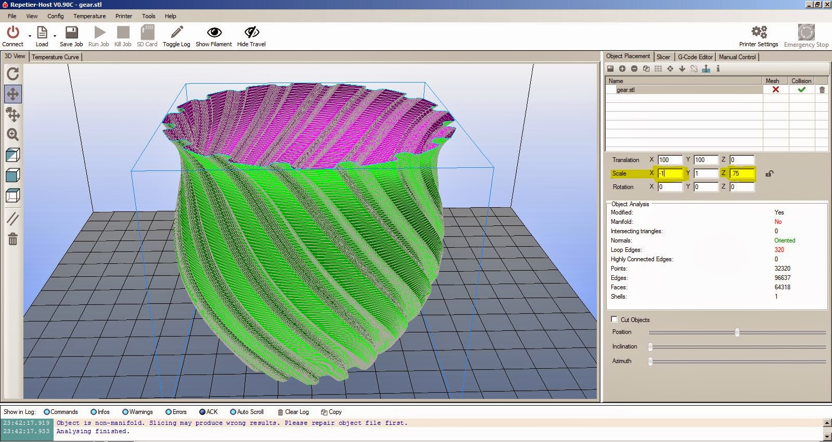832x442 pixels.
Task: Click the blue up-arrow icon in the placement toolbar
Action: click(x=706, y=69)
